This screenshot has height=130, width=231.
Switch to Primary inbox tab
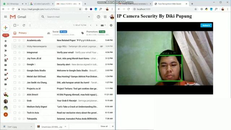click(28, 33)
